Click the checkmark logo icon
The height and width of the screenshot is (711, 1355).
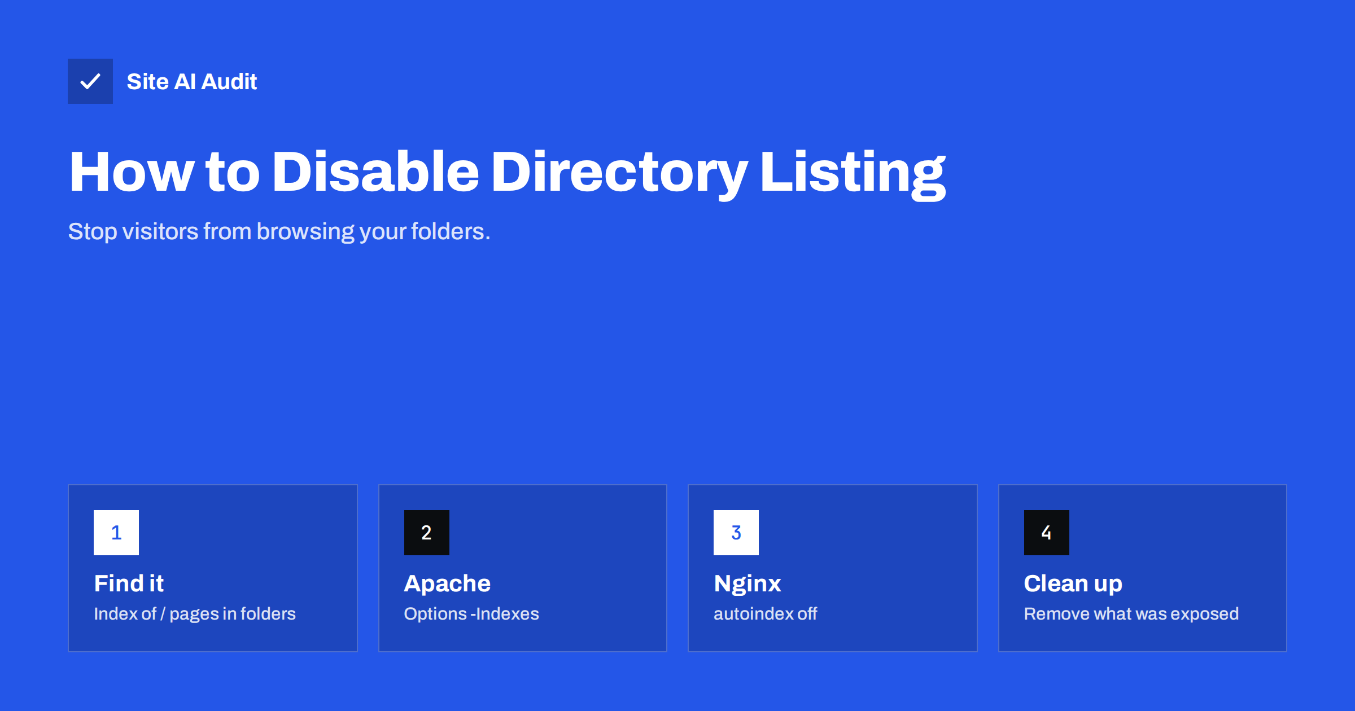tap(90, 81)
